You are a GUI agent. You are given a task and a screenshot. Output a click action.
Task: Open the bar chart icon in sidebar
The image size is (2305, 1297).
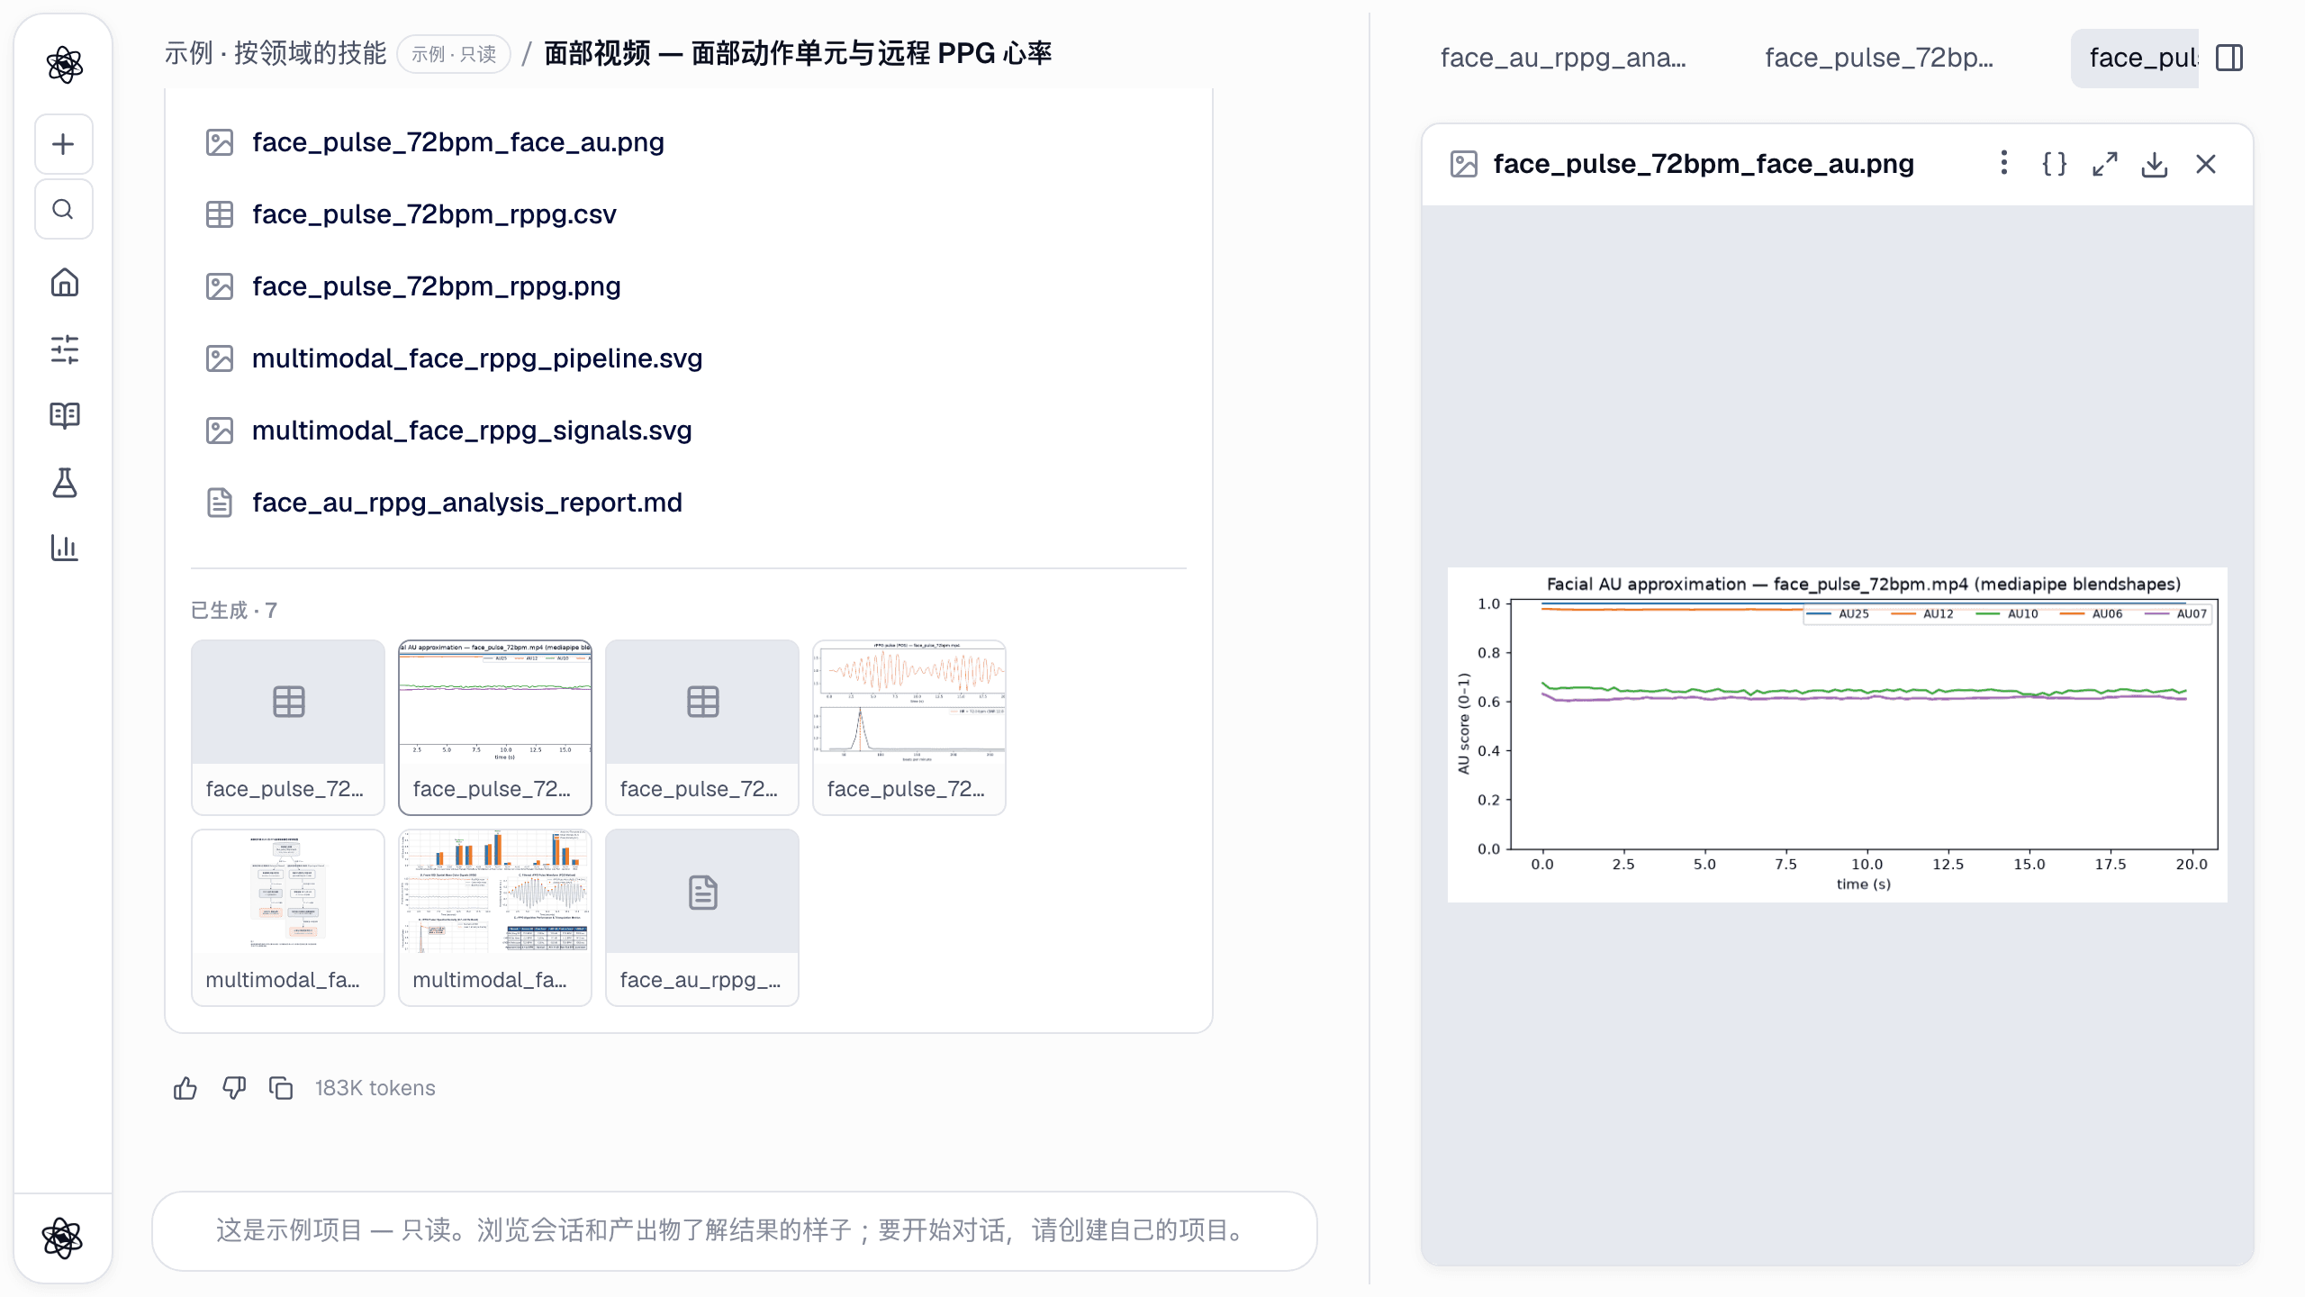64,548
